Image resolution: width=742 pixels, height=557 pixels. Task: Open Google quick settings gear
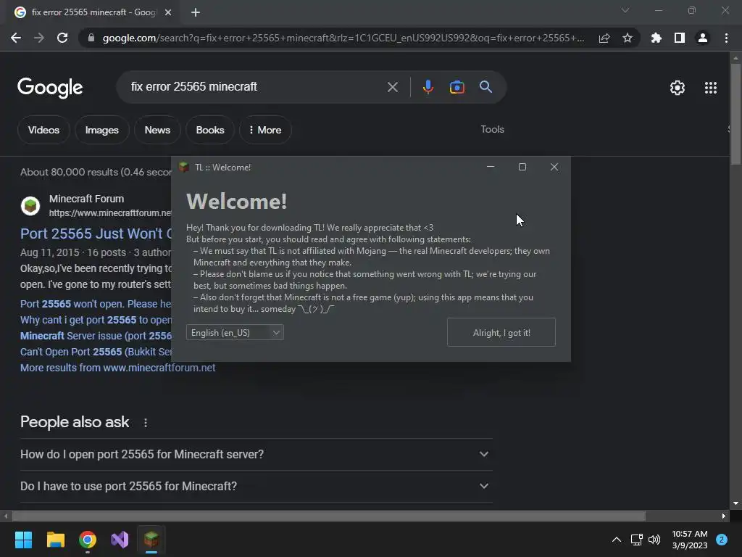pyautogui.click(x=678, y=88)
